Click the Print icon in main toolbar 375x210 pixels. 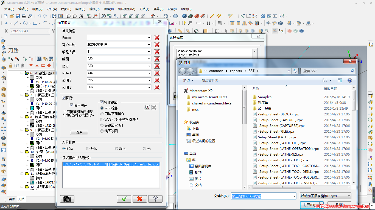[24, 16]
